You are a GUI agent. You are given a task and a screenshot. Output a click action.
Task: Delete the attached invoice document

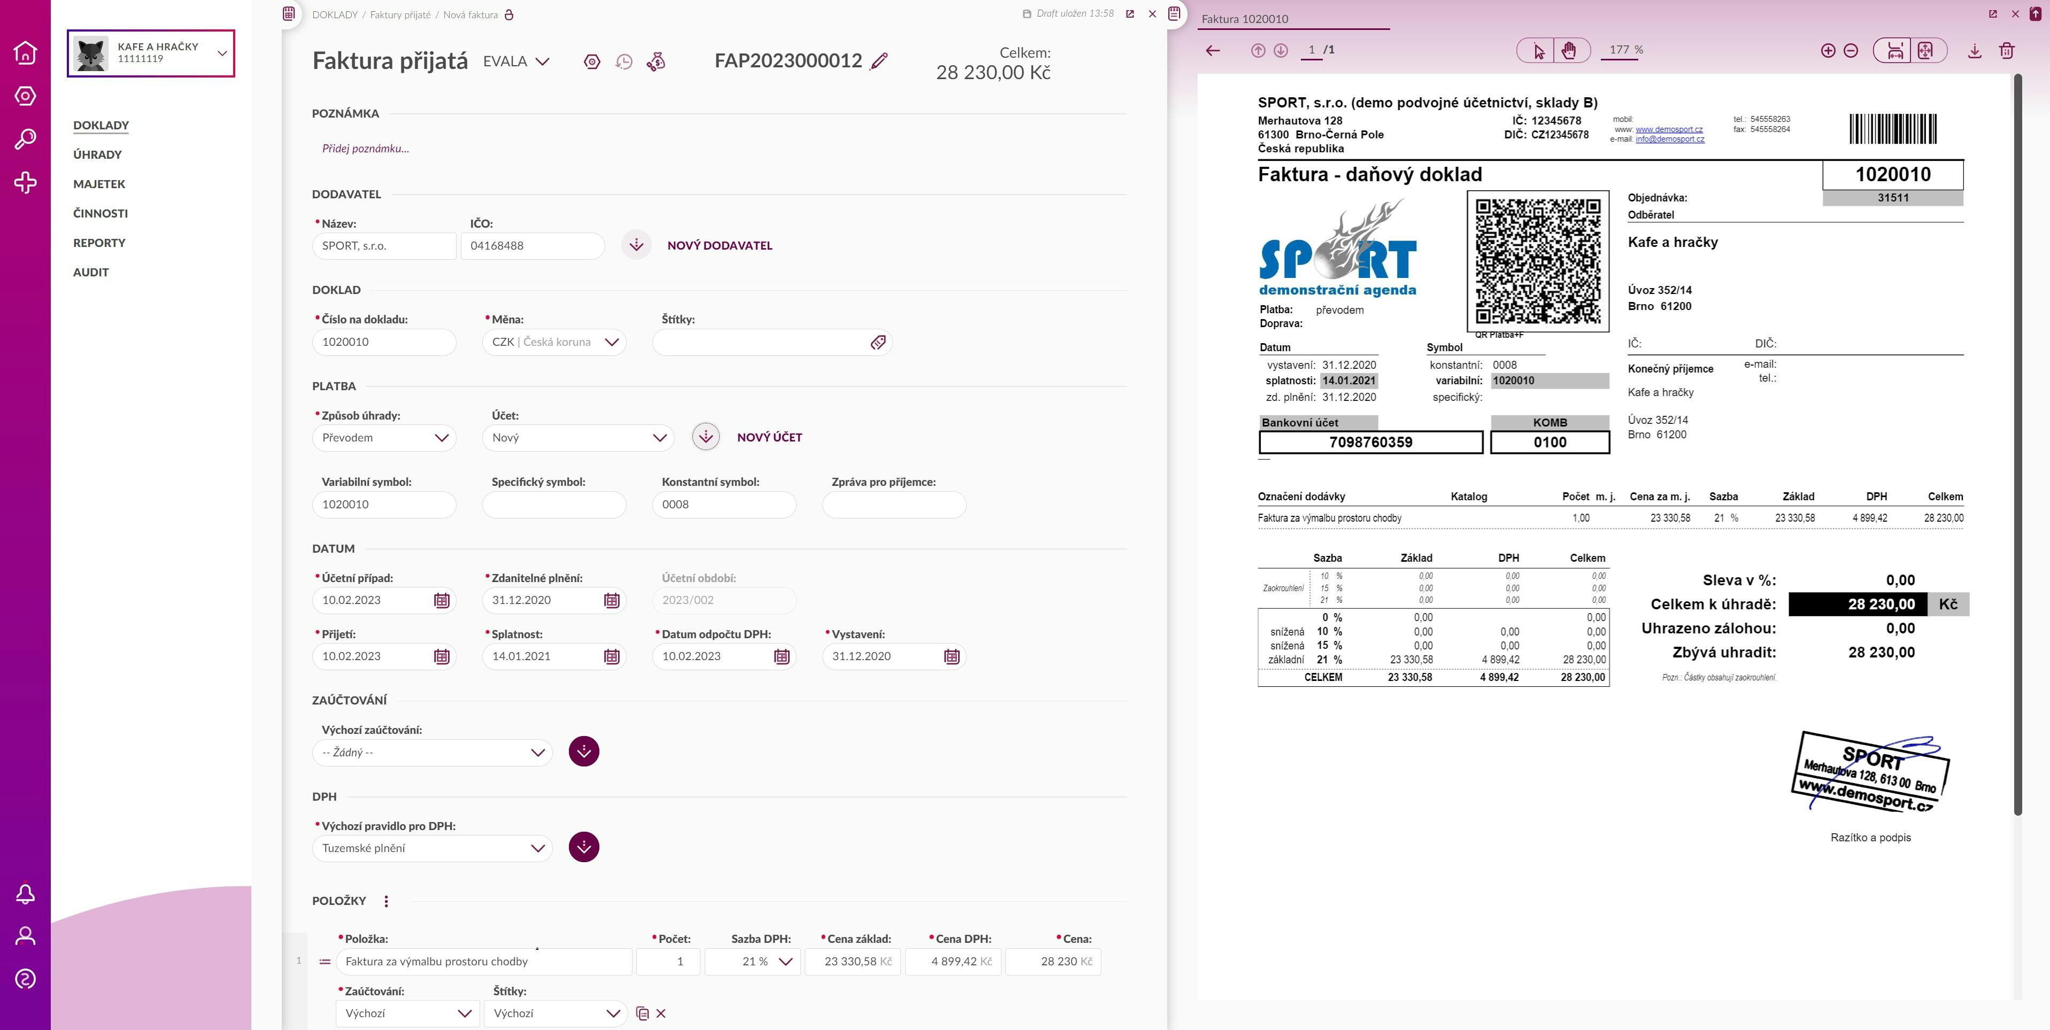tap(2006, 51)
